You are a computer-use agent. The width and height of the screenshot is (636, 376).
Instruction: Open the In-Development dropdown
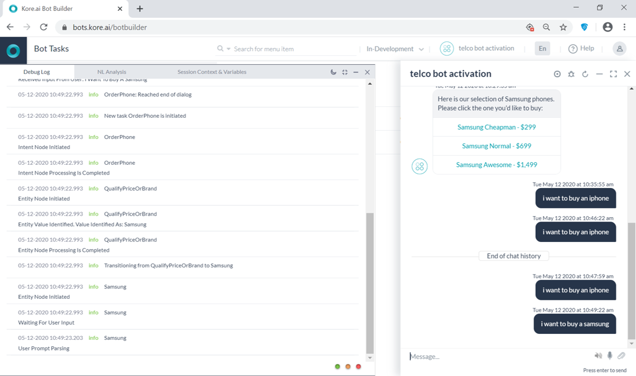coord(395,49)
